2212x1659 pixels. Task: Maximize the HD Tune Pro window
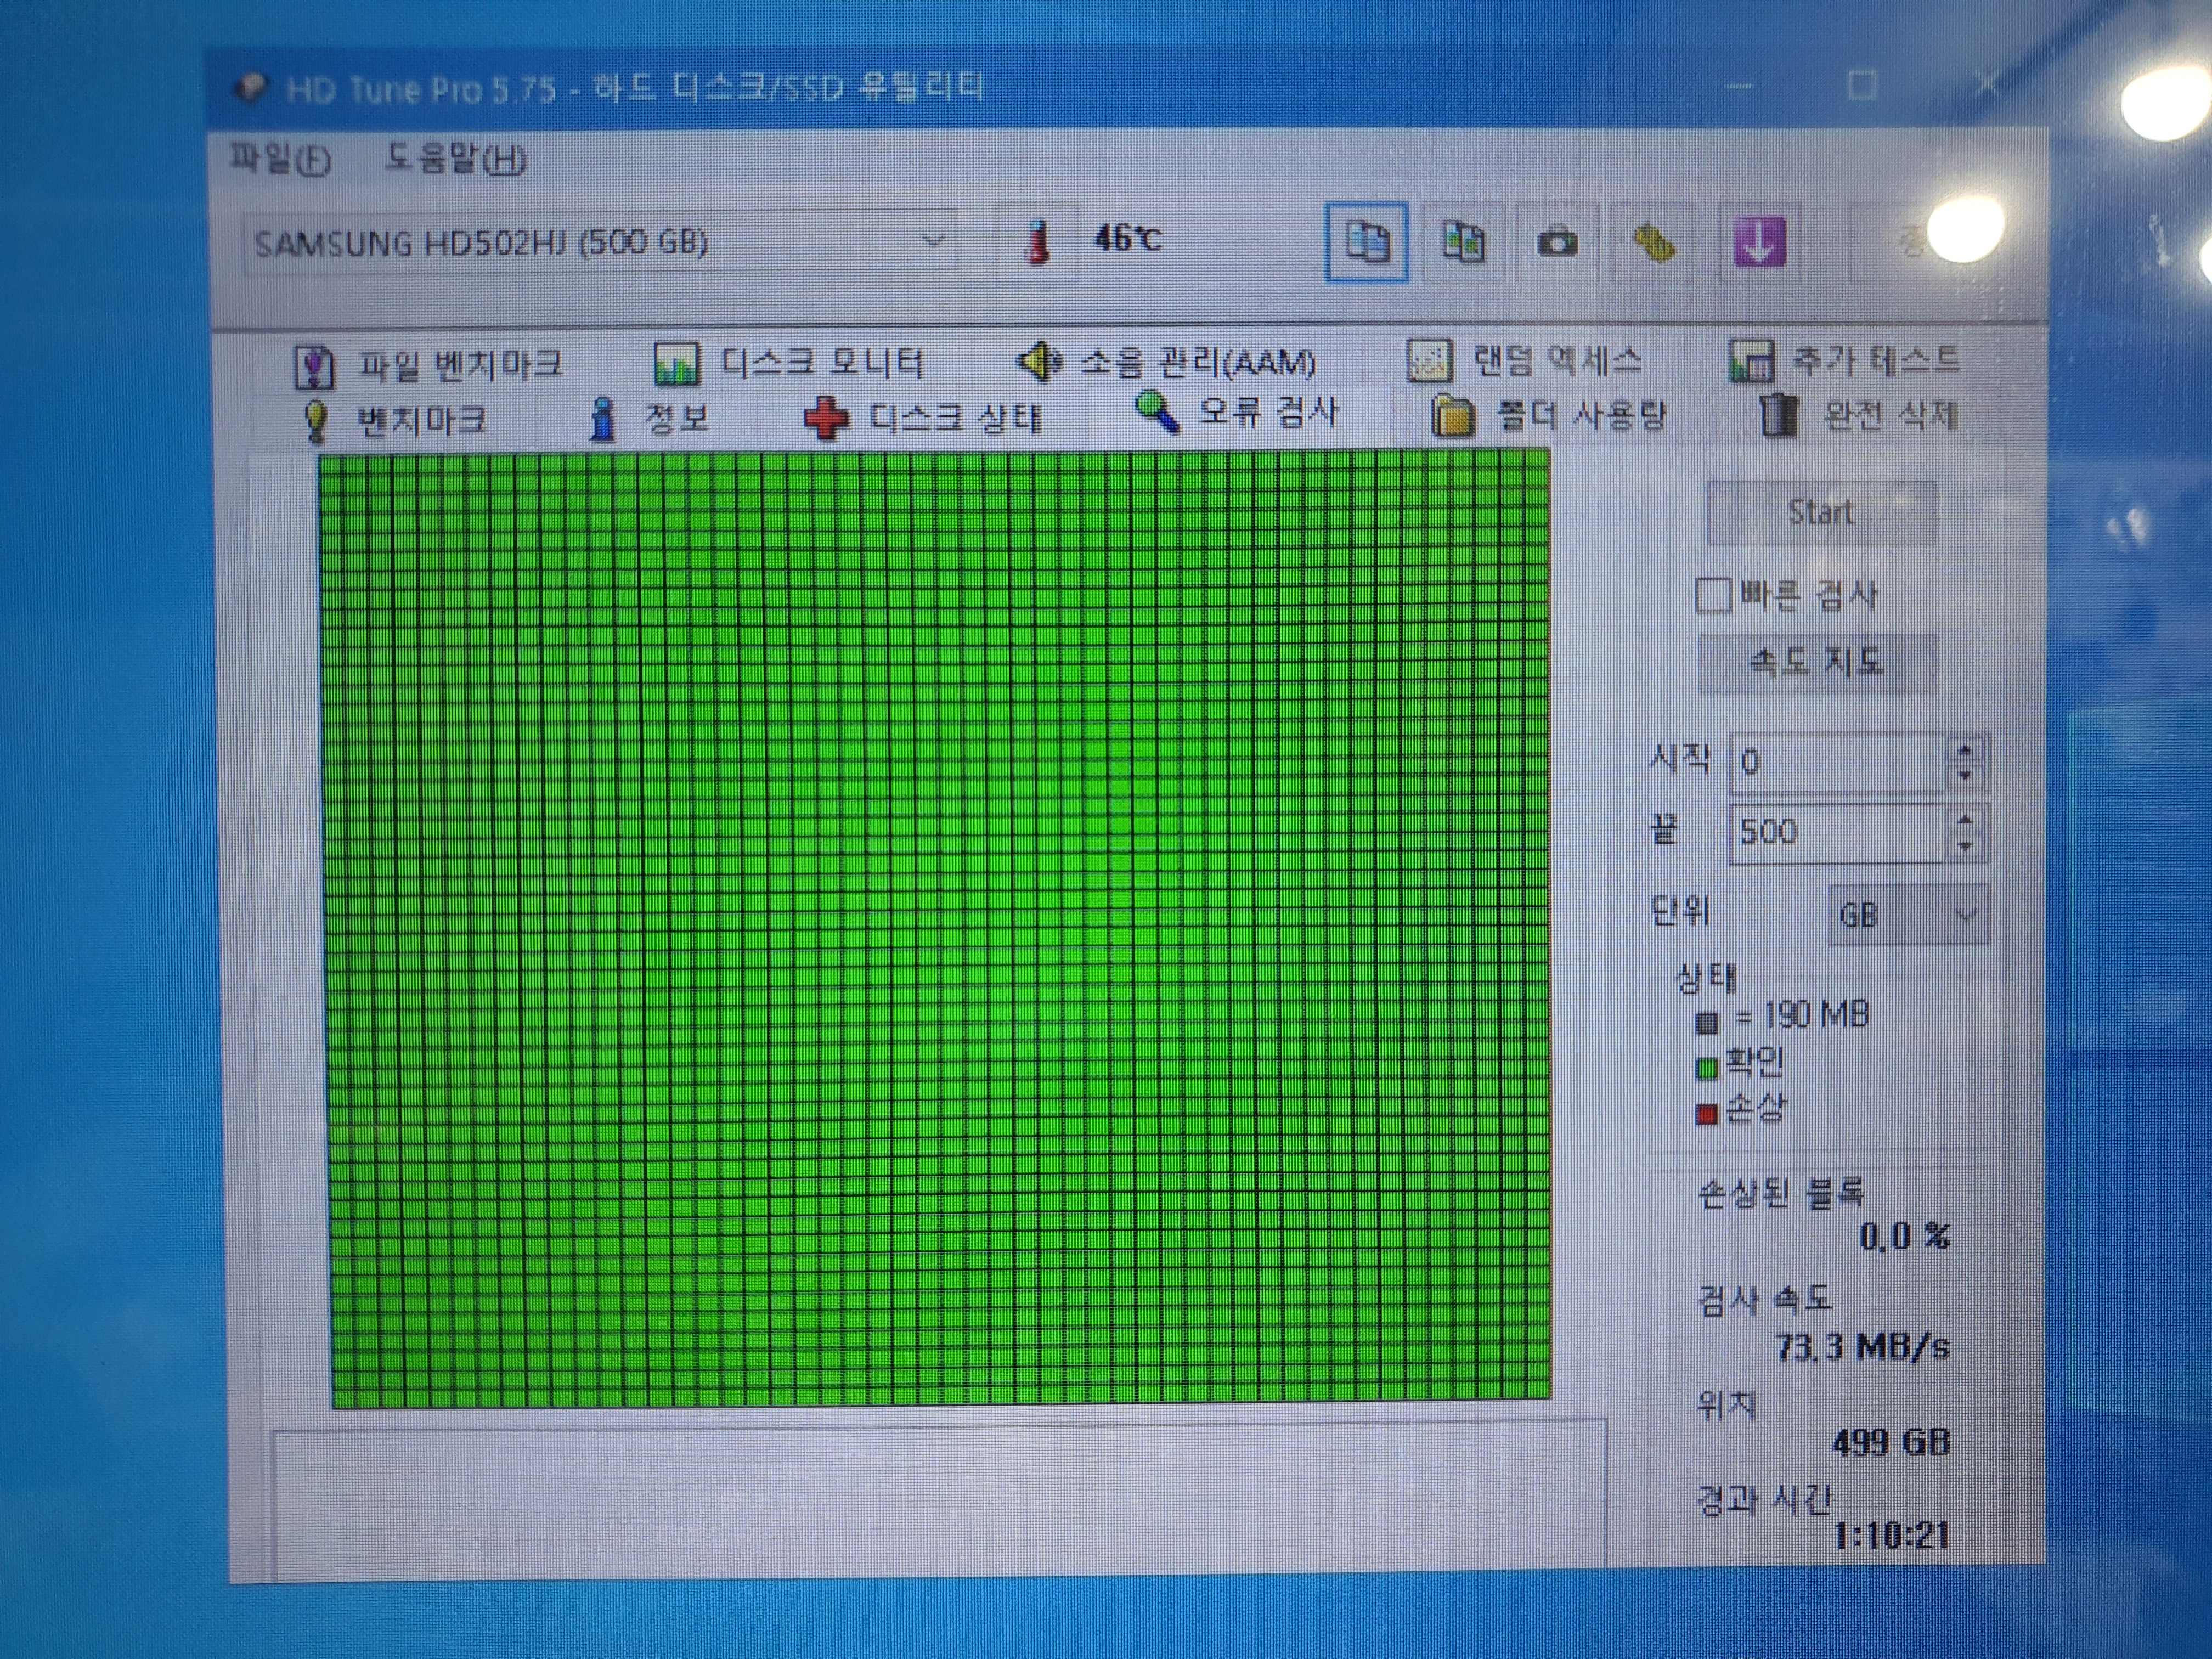(x=1861, y=86)
